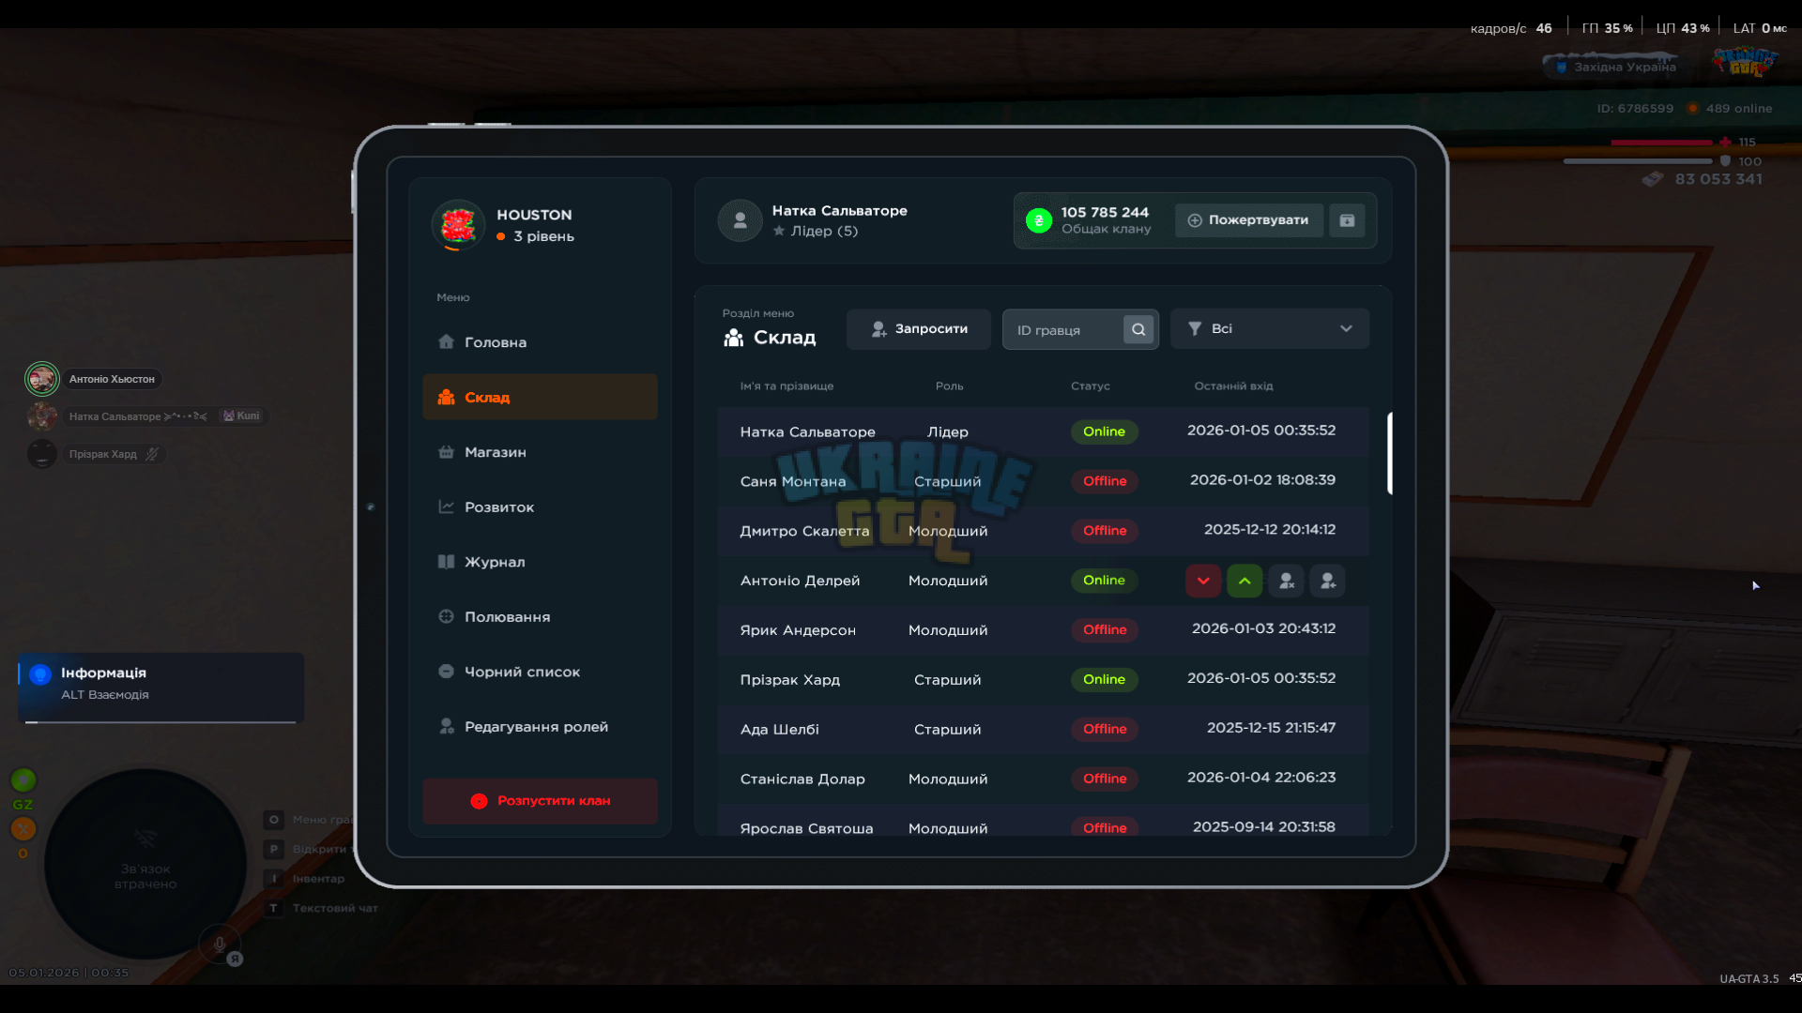The image size is (1802, 1013).
Task: Click Натка Сальваторе profile avatar icon
Action: tap(740, 220)
